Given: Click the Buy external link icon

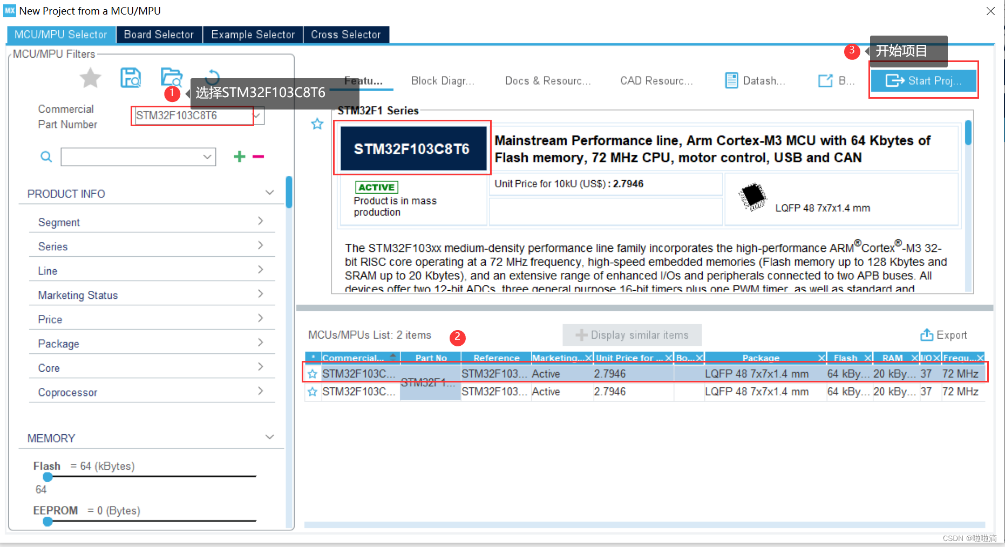Looking at the screenshot, I should point(825,80).
